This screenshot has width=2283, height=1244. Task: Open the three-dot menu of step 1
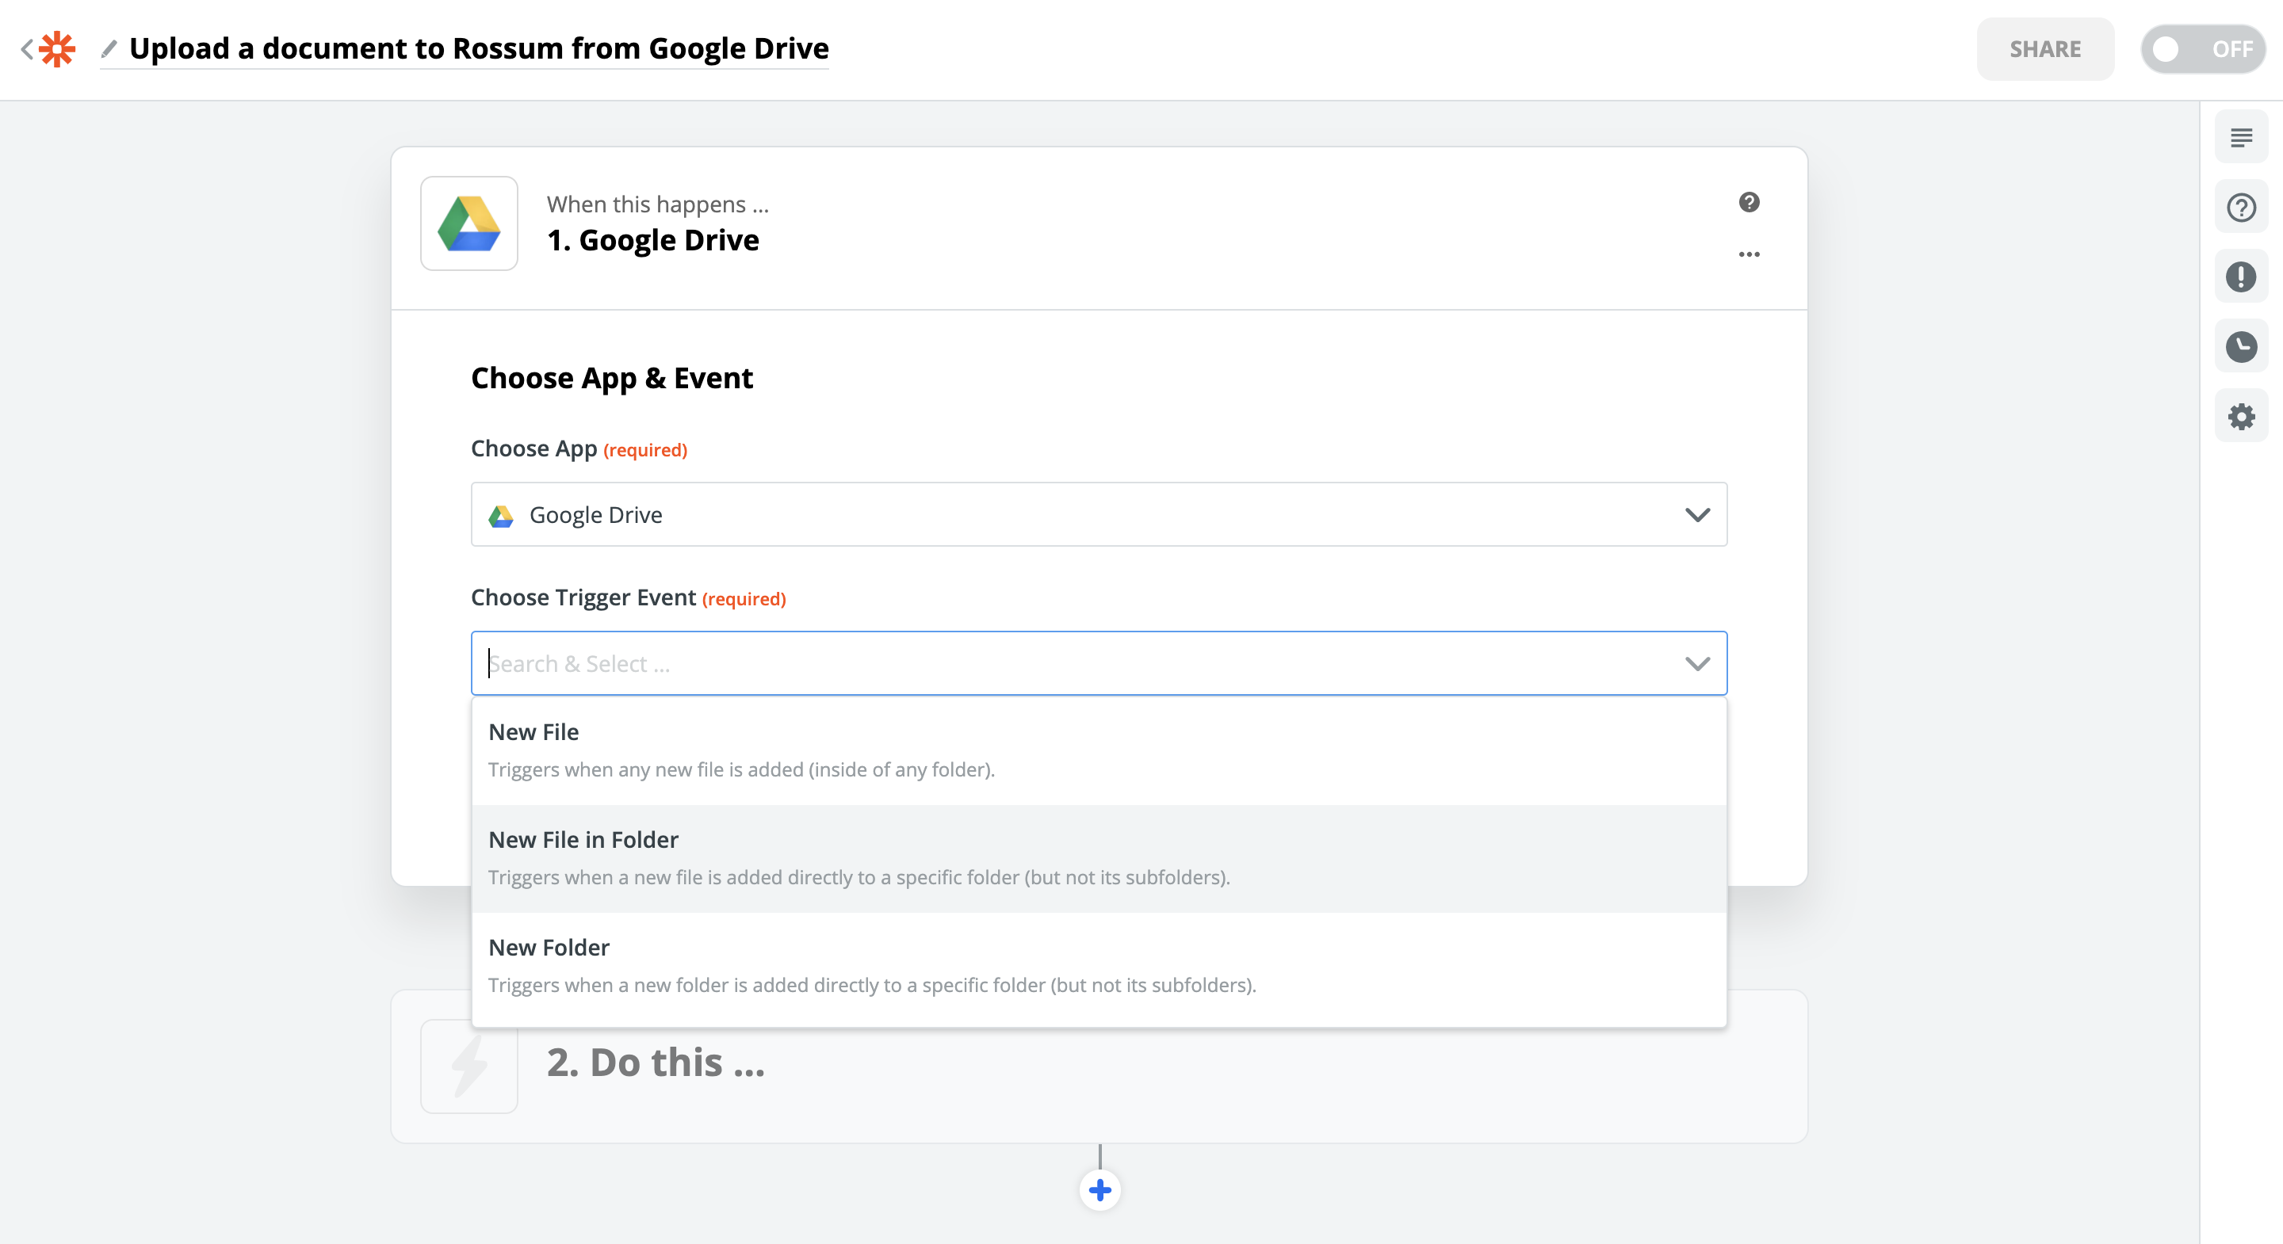[x=1749, y=254]
